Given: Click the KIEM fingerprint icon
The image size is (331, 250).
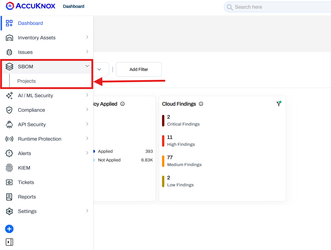Looking at the screenshot, I should 9,168.
